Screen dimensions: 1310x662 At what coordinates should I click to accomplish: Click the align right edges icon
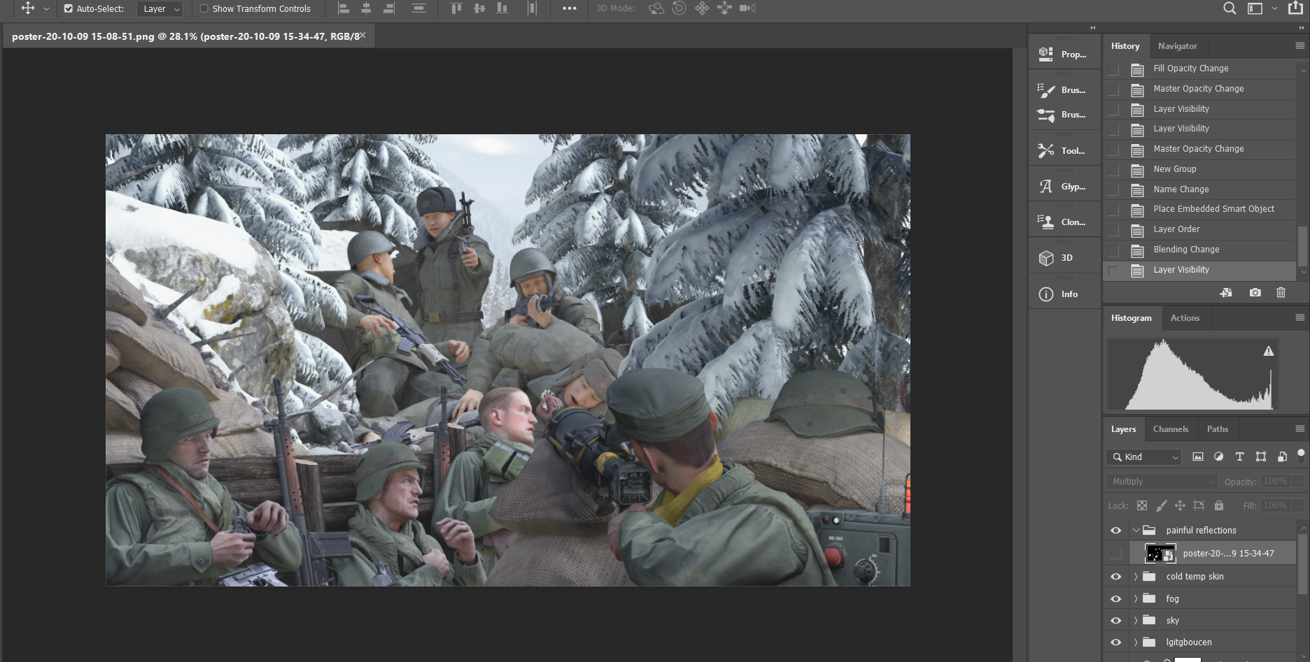(x=389, y=8)
